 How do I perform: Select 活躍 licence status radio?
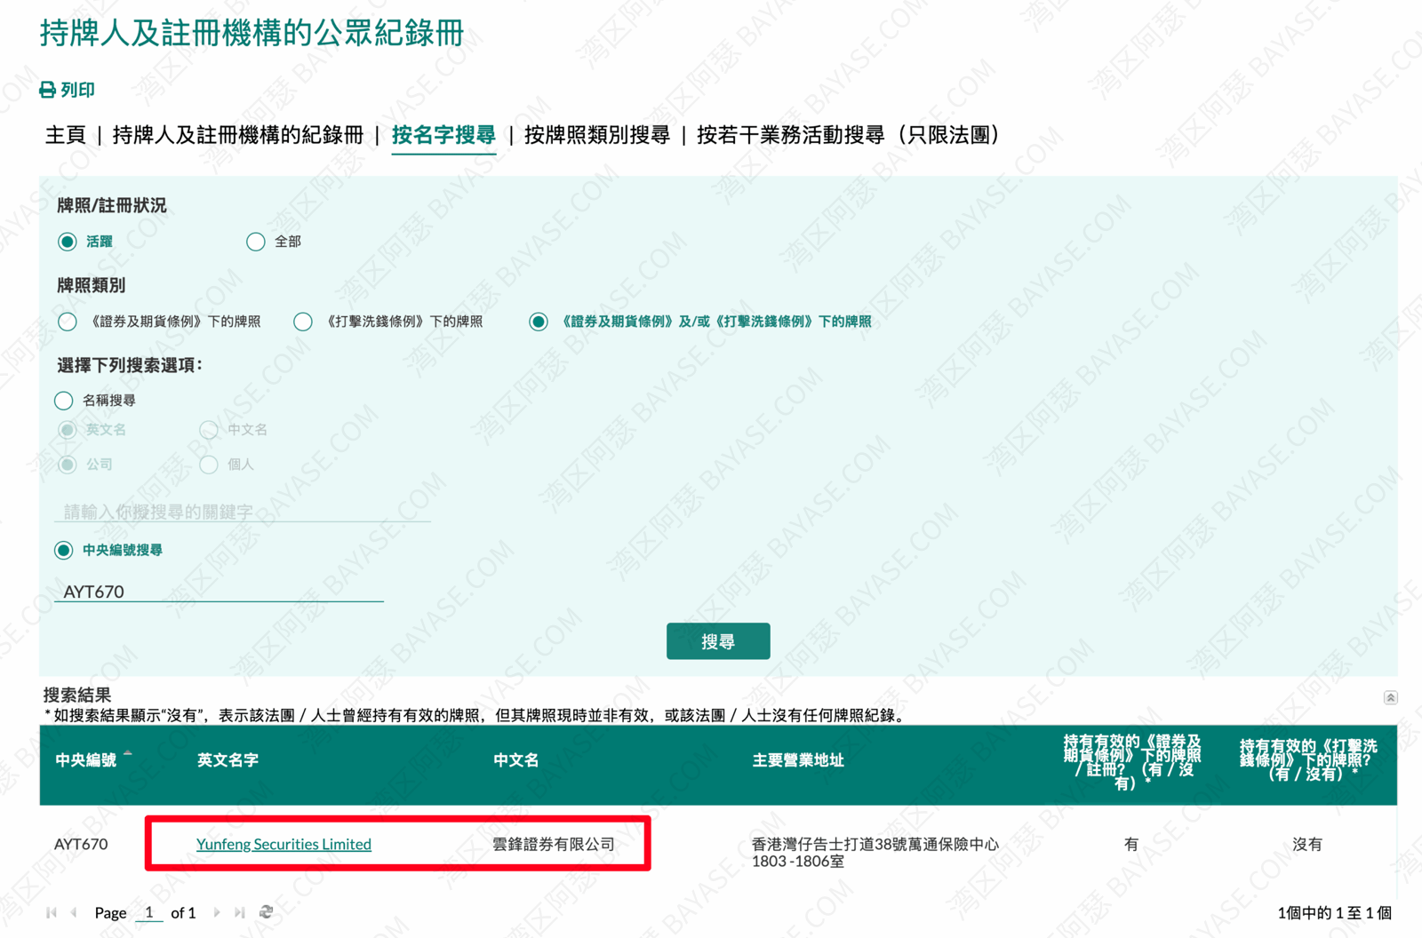tap(67, 242)
